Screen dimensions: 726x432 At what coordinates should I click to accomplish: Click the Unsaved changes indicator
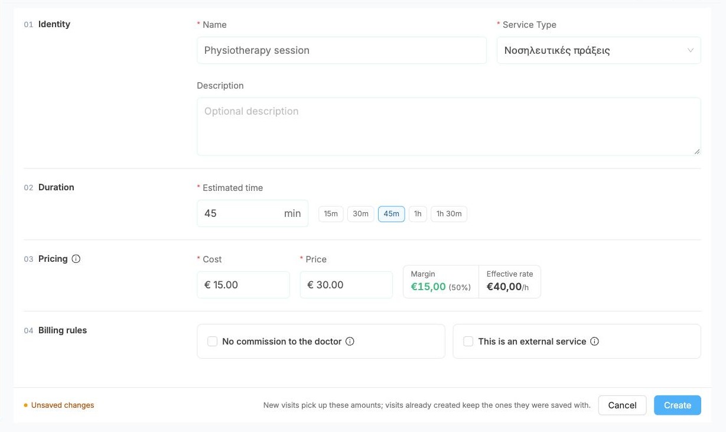pyautogui.click(x=58, y=405)
